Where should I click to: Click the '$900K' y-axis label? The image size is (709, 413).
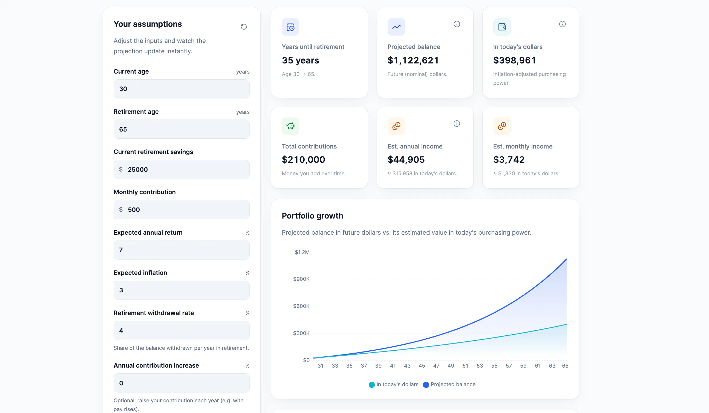click(301, 279)
